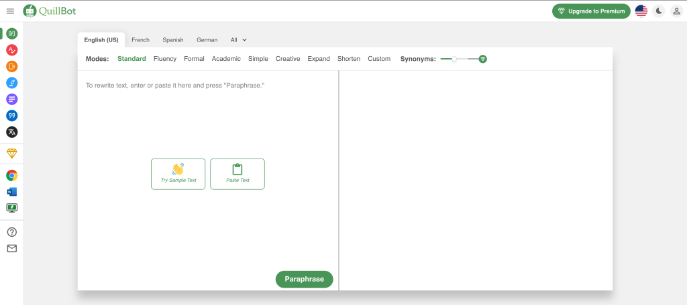
Task: Switch to the Spanish language tab
Action: [173, 39]
